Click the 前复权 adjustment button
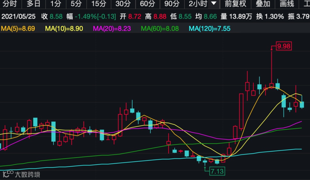 pyautogui.click(x=235, y=4)
